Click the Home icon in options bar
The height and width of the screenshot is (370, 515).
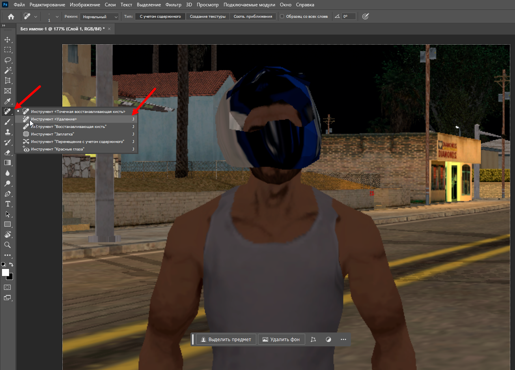[11, 17]
